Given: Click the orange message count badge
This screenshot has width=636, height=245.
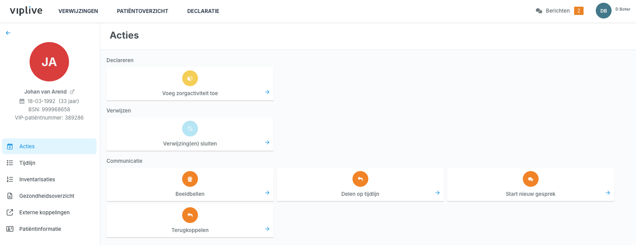Looking at the screenshot, I should [578, 11].
